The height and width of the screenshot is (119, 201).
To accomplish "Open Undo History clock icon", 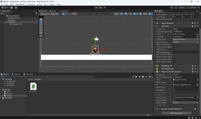I will click(171, 8).
